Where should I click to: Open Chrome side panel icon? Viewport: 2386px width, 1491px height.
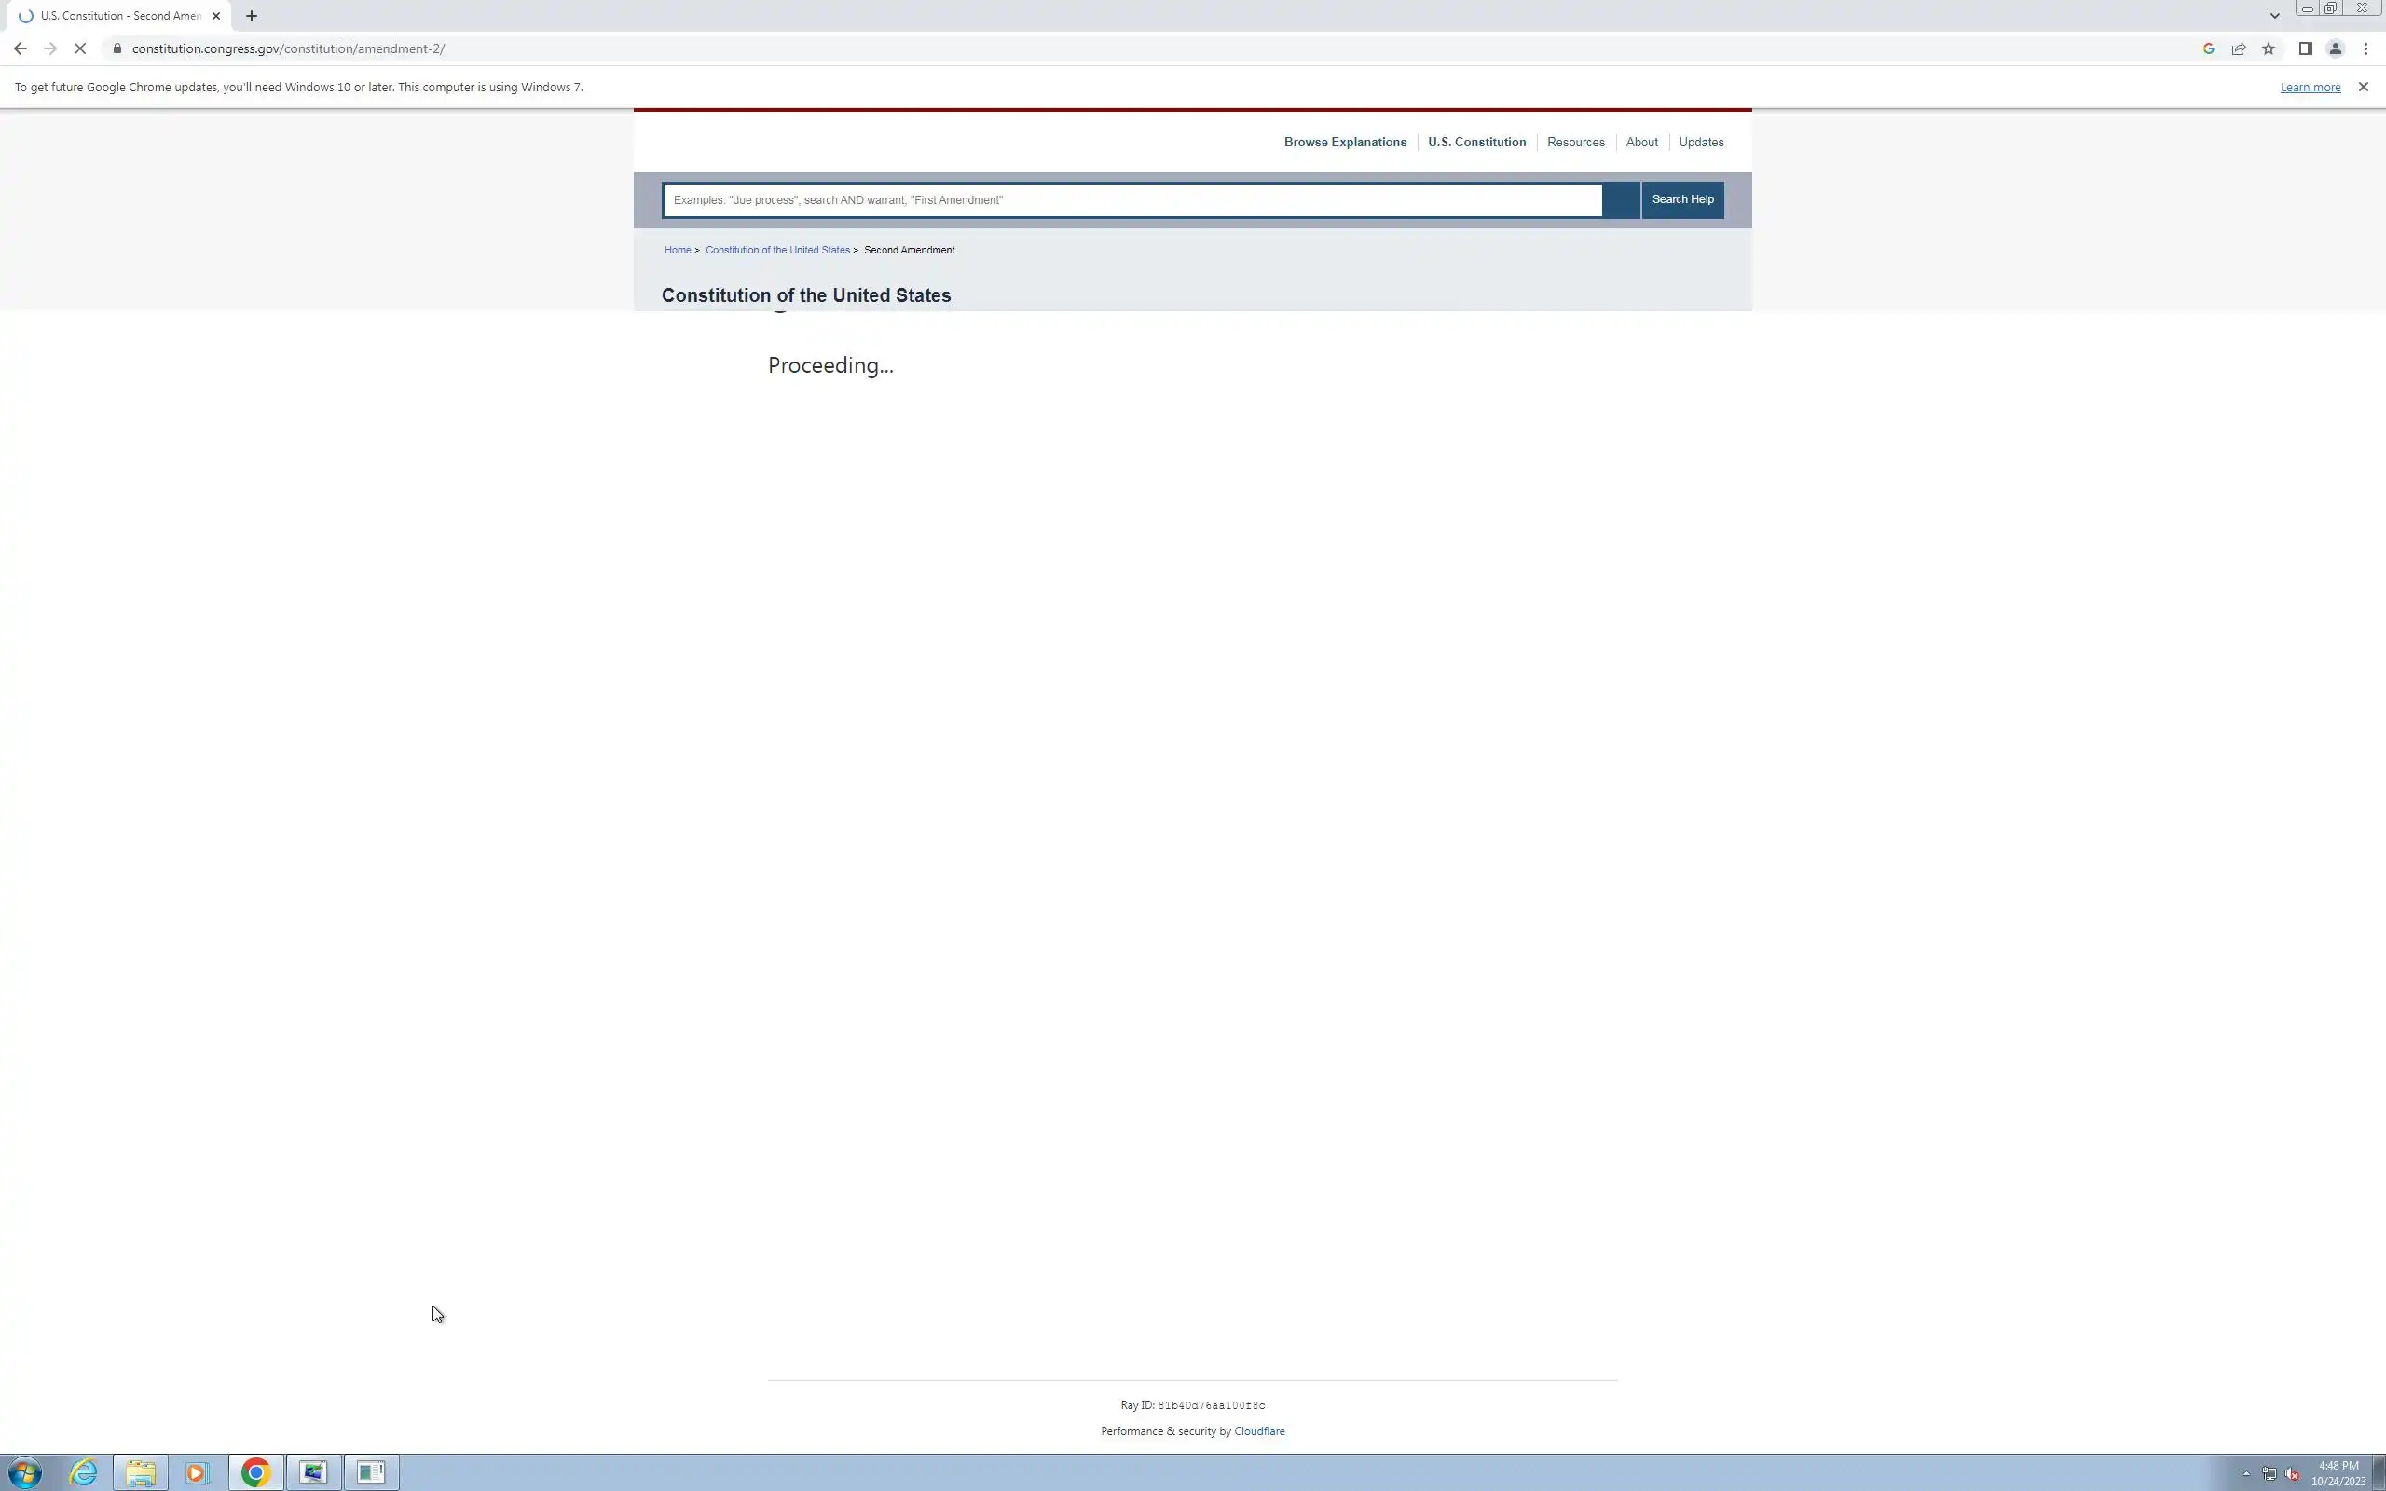pos(2305,48)
